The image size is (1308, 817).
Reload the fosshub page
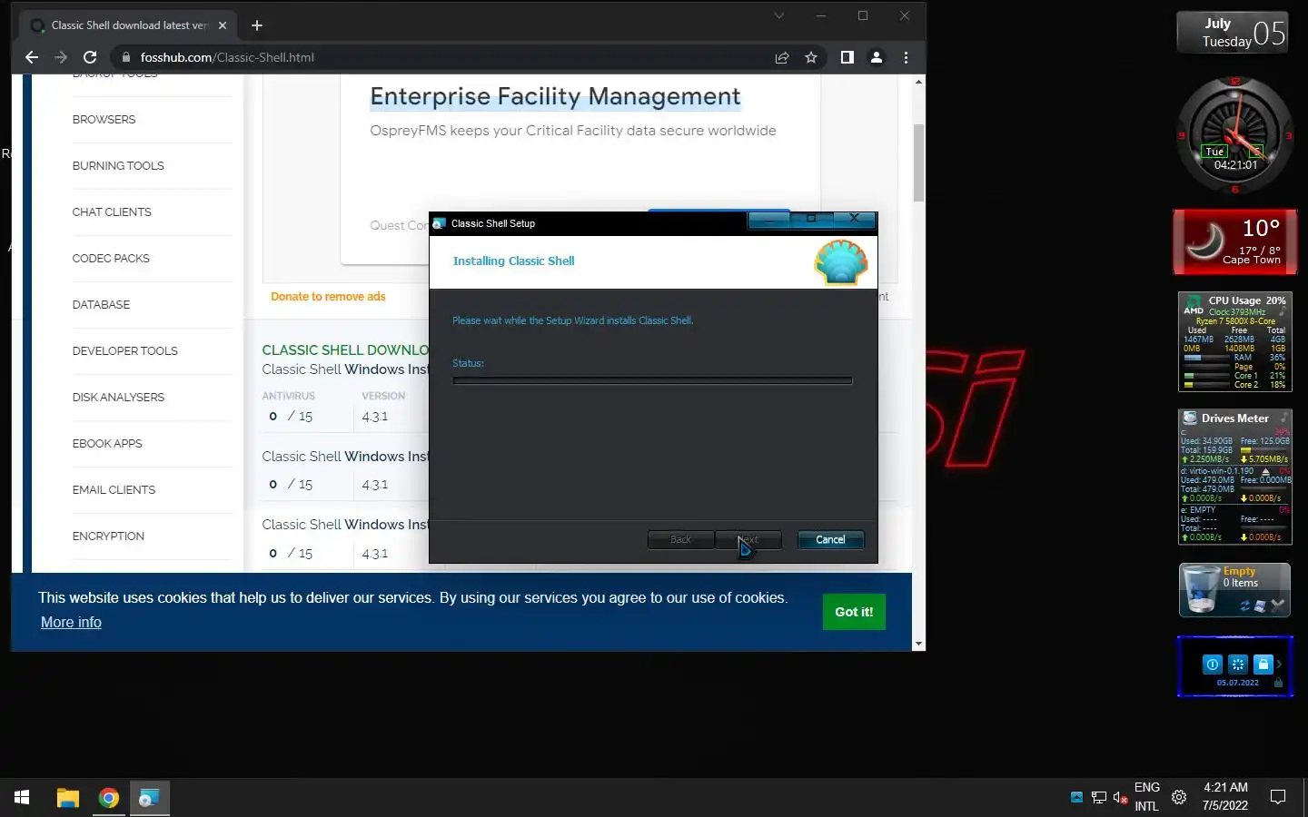(x=90, y=57)
